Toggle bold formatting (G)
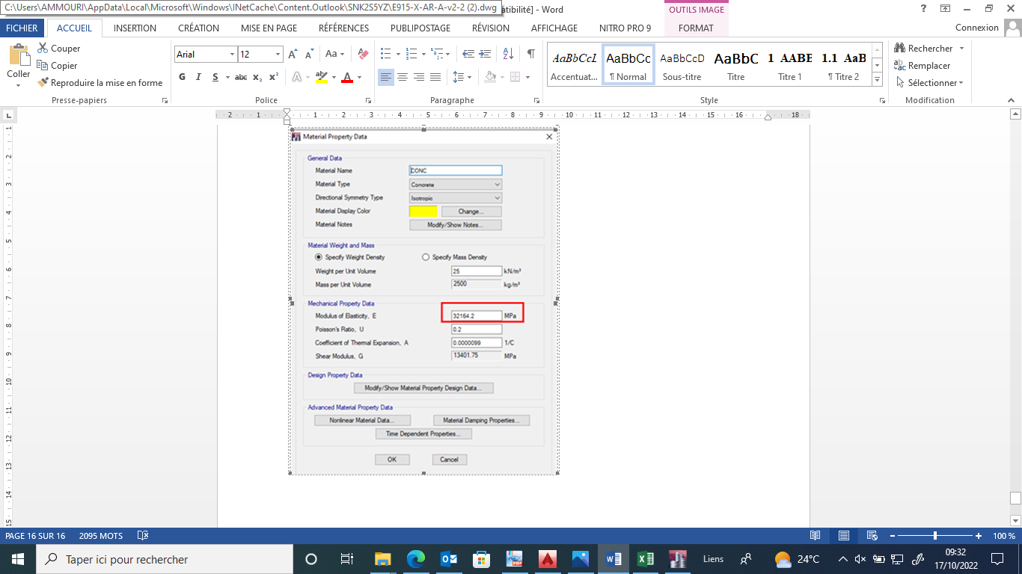The height and width of the screenshot is (574, 1022). pyautogui.click(x=182, y=77)
